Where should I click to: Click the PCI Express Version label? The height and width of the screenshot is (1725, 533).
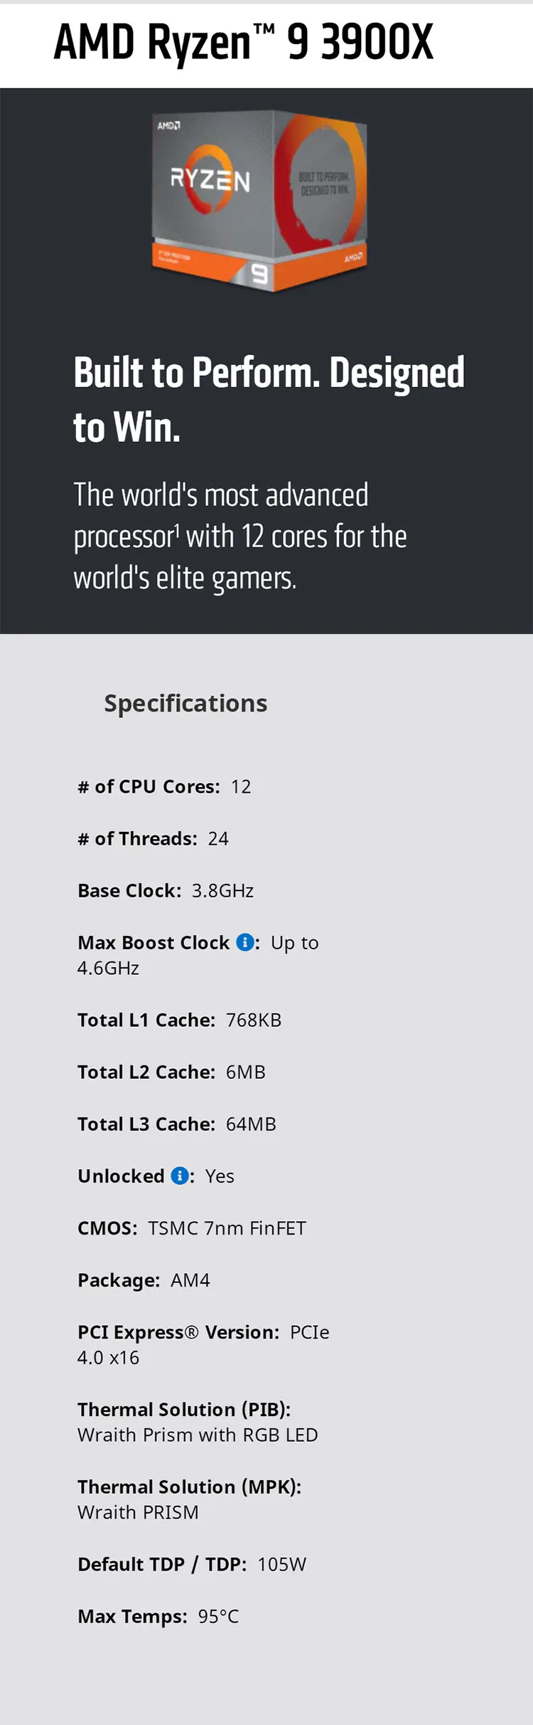[178, 1332]
